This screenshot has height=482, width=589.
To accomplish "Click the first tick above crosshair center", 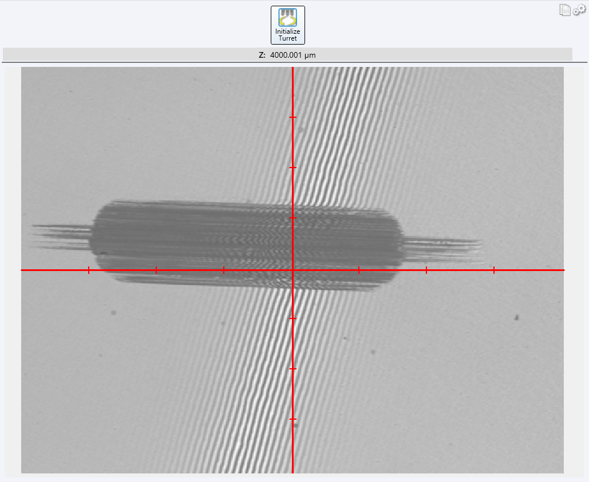I will (x=292, y=218).
